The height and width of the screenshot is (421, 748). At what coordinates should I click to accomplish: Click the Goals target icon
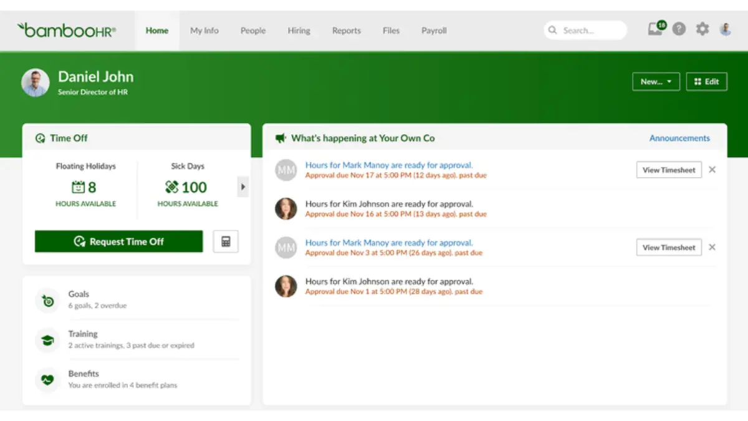click(x=47, y=301)
